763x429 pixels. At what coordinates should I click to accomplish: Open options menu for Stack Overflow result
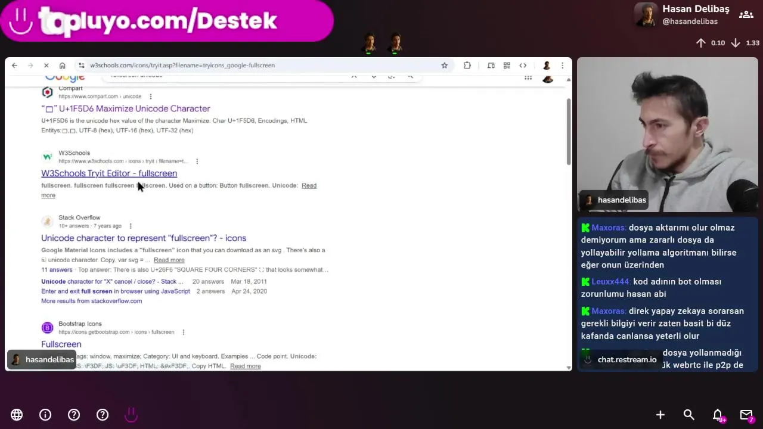click(131, 226)
